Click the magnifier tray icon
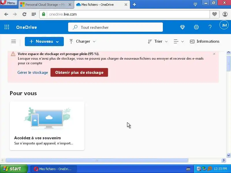Viewport: 231px width, 173px height. [210, 169]
